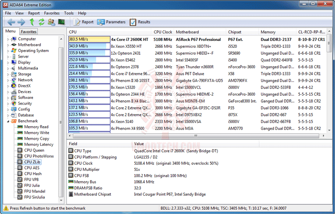The height and width of the screenshot is (214, 335).
Task: Expand the Operating System tree node
Action: click(8, 51)
